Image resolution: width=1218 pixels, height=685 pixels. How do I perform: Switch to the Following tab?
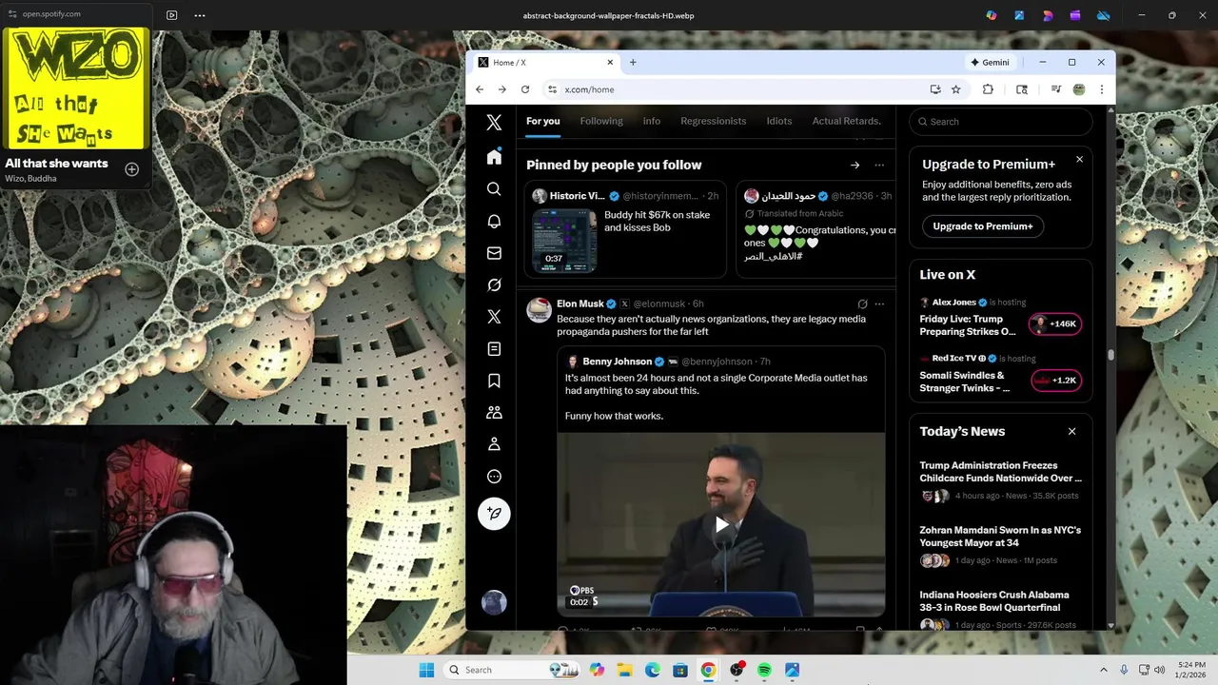(601, 122)
